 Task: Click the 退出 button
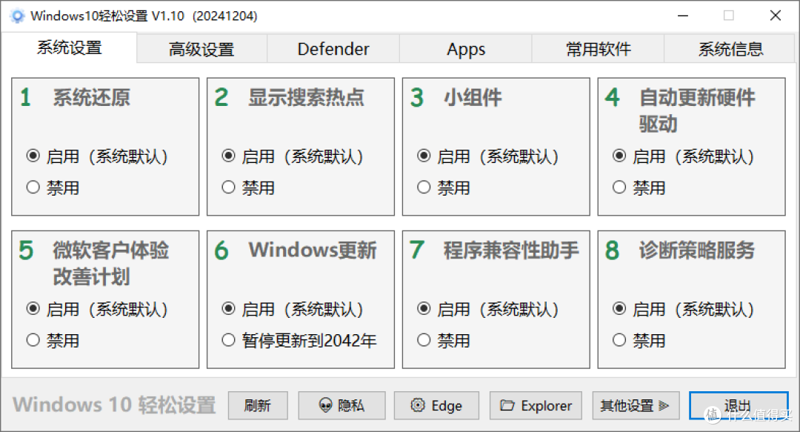click(739, 406)
